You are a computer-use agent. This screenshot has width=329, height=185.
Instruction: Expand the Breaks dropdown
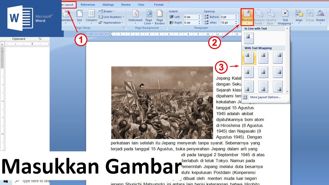pyautogui.click(x=107, y=11)
